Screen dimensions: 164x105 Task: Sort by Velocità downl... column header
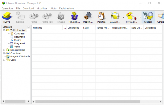121,28
